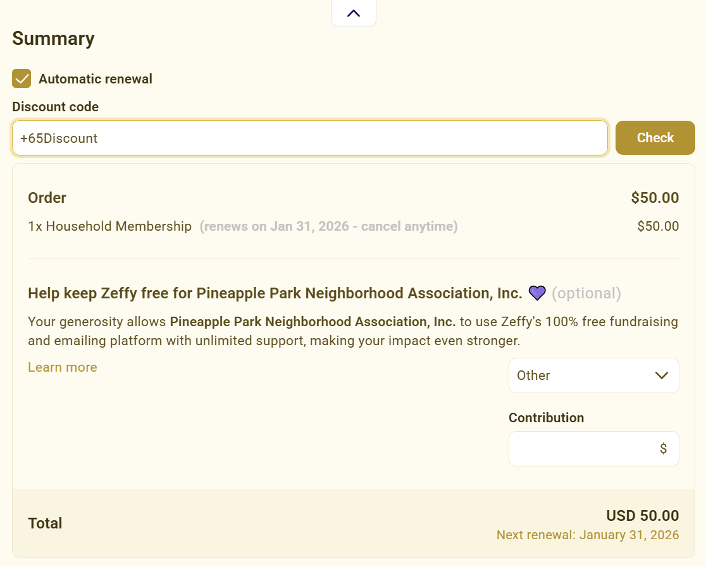Click the grey (optional) text
The image size is (706, 567).
pos(586,293)
